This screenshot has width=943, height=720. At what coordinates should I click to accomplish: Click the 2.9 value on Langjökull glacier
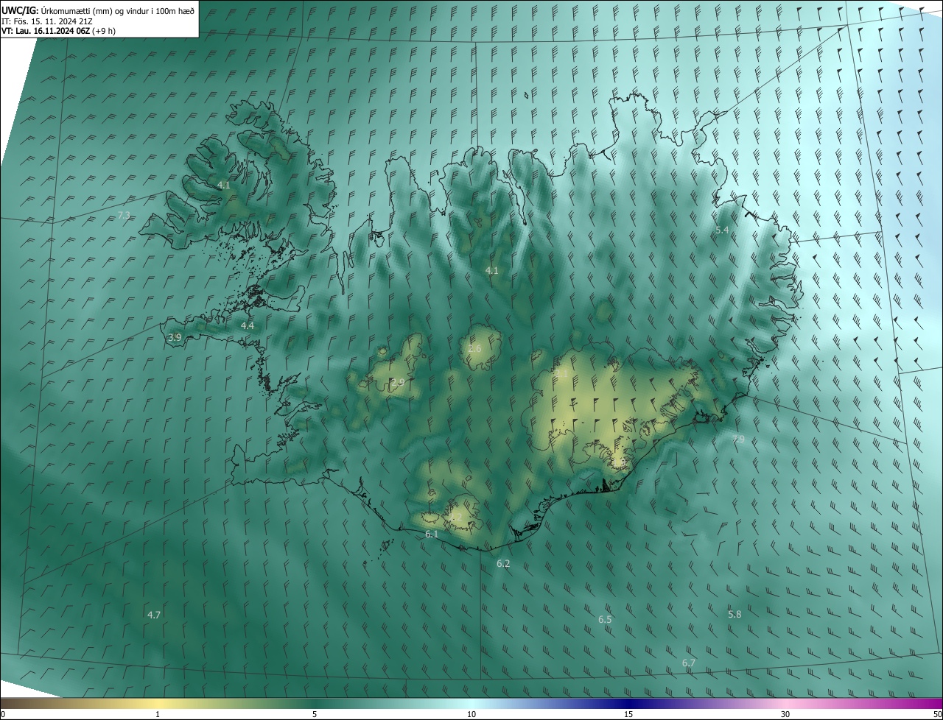click(397, 382)
